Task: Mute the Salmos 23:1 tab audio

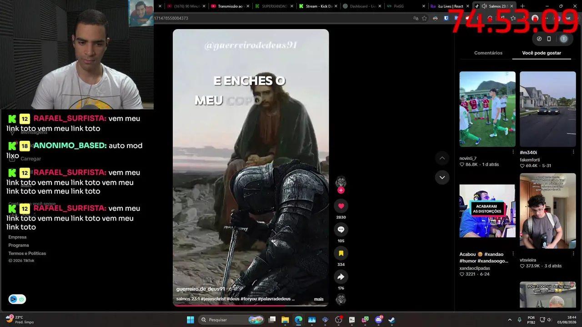Action: coord(484,6)
